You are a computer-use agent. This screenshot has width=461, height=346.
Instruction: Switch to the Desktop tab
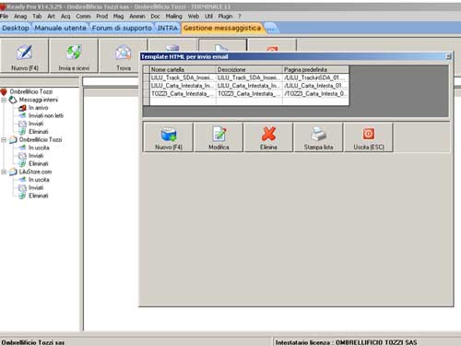16,28
